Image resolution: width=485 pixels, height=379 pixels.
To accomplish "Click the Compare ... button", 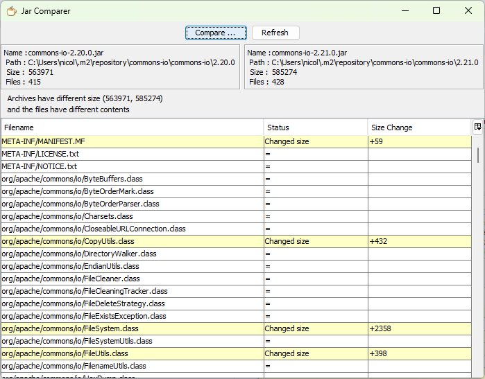I will 216,33.
